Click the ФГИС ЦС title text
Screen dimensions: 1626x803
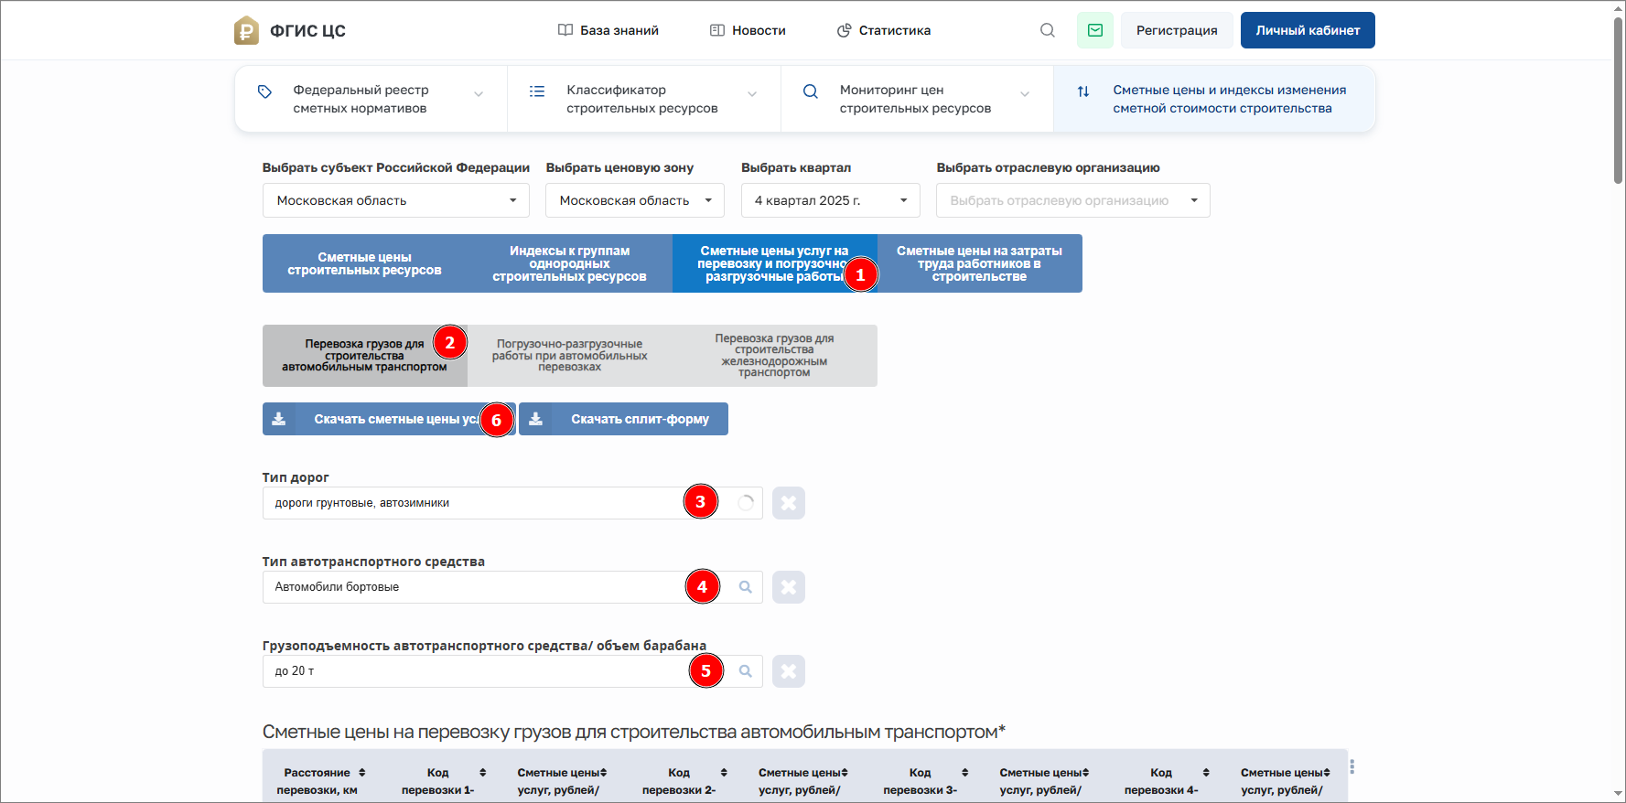[307, 31]
